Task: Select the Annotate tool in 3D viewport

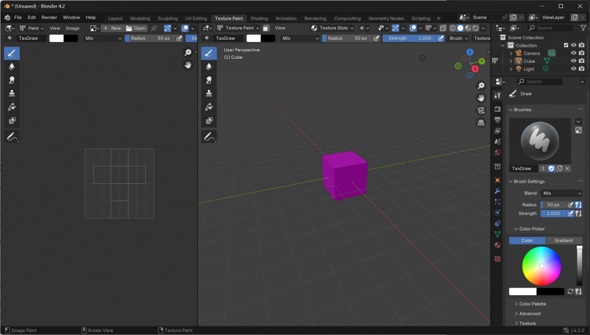Action: (x=209, y=137)
